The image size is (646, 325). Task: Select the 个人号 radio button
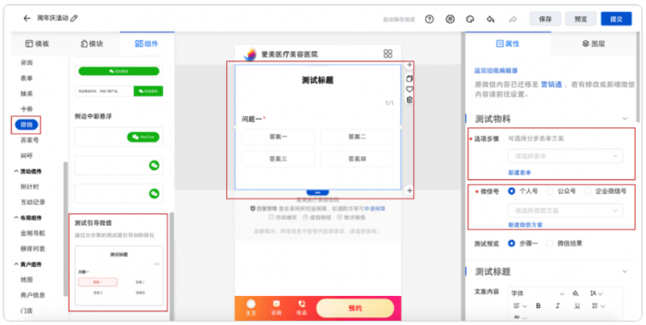512,191
